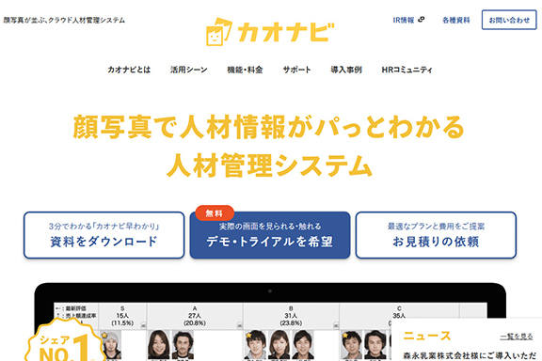Open IR情報 external link icon
The image size is (542, 361).
point(421,20)
